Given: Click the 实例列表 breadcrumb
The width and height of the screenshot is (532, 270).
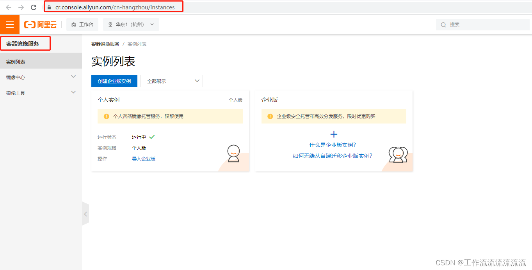Looking at the screenshot, I should tap(137, 44).
